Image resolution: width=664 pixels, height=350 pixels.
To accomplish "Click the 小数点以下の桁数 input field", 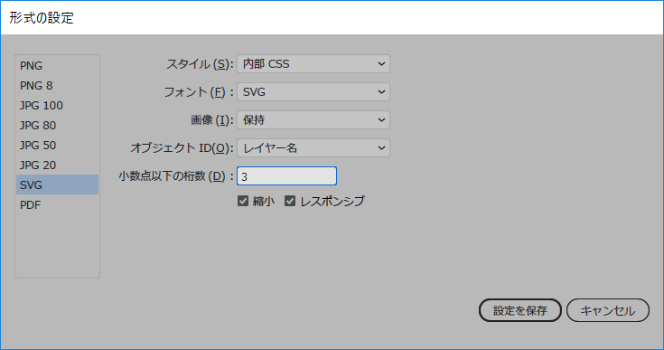I will point(286,176).
